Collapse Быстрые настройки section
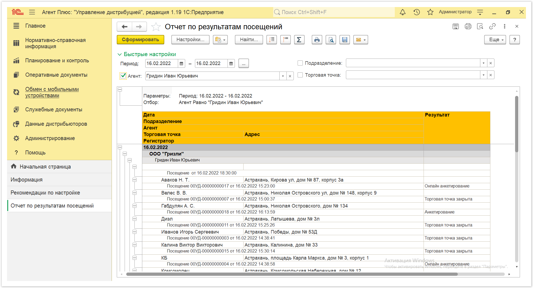 [147, 54]
